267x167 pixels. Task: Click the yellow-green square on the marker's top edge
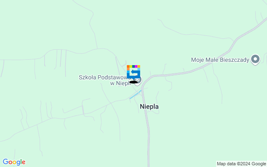(x=131, y=66)
